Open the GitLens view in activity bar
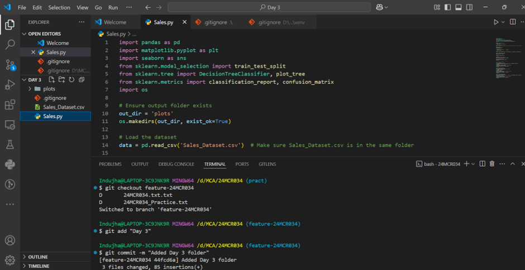 click(x=10, y=184)
